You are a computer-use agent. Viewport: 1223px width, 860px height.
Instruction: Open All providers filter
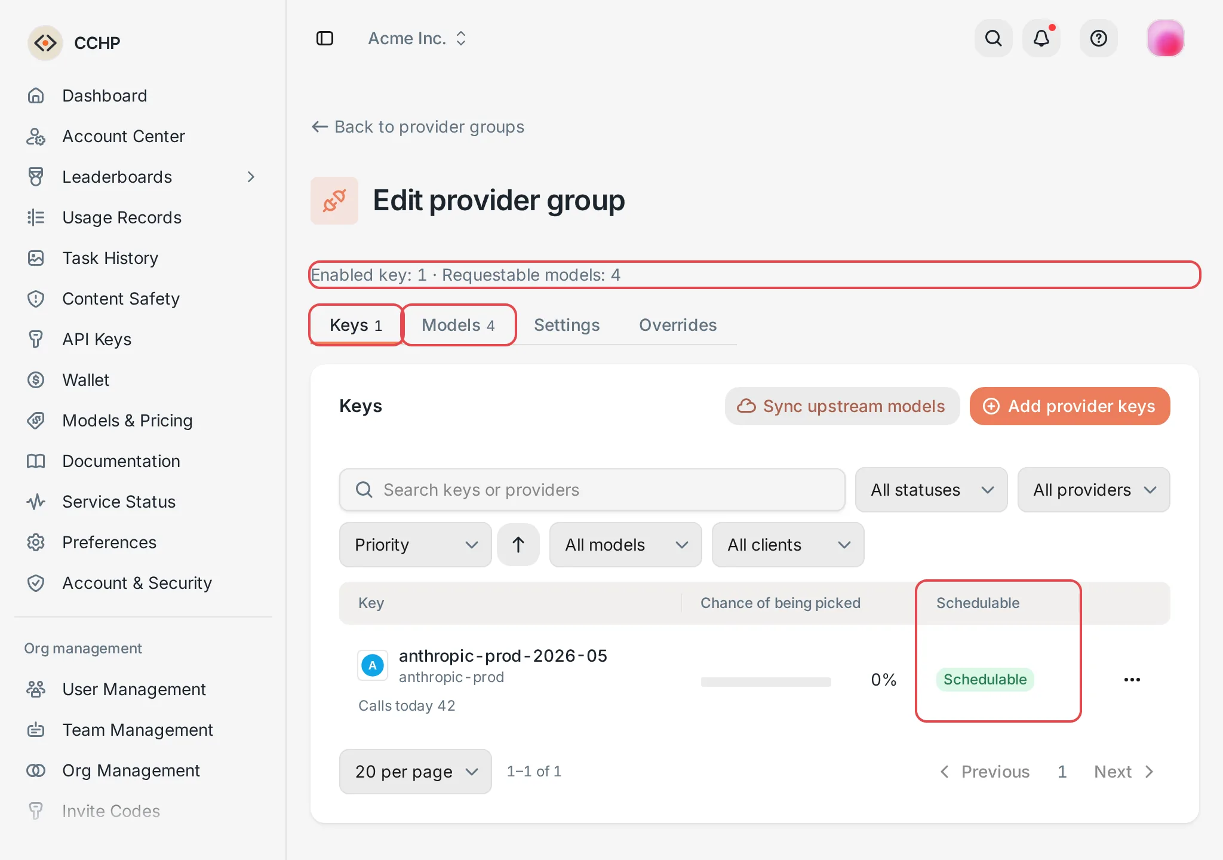pyautogui.click(x=1093, y=490)
